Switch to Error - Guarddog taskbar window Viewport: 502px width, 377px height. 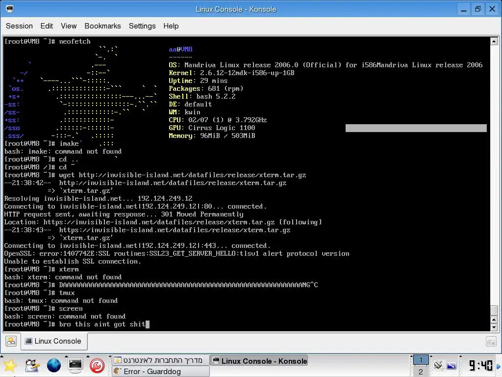(161, 372)
